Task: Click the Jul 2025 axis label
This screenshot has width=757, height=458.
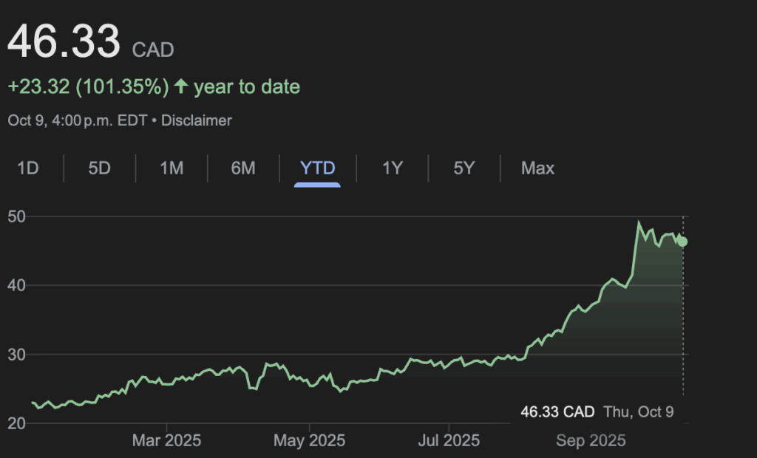Action: 449,441
